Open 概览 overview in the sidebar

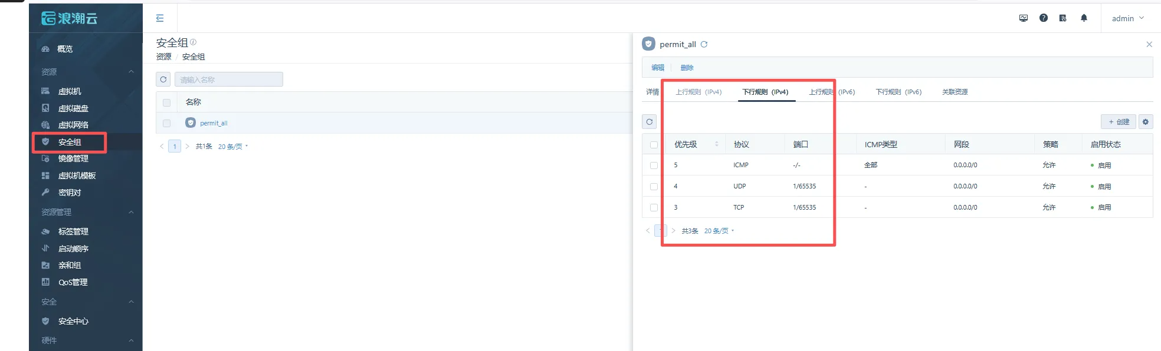click(65, 49)
